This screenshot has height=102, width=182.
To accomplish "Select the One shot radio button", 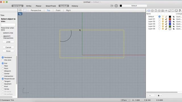I will 3,60.
